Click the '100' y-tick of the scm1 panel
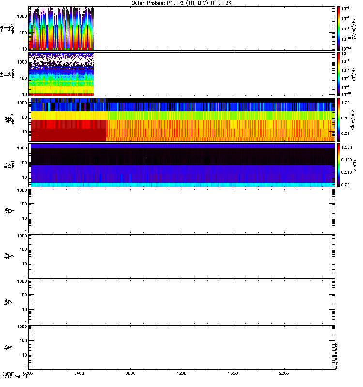Image resolution: width=363 pixels, height=387 pixels. click(23, 163)
